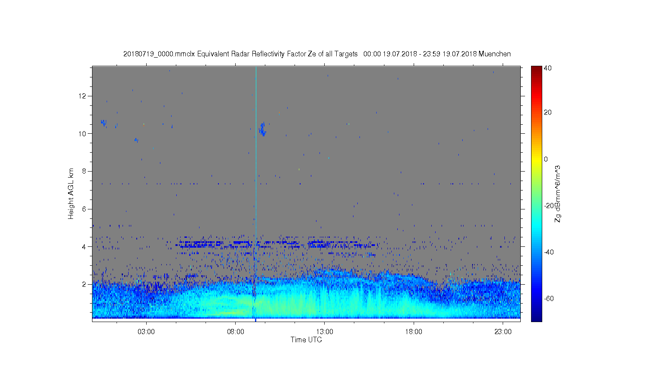The width and height of the screenshot is (645, 387).
Task: Click the dark blue bottom of colorbar
Action: (x=536, y=316)
